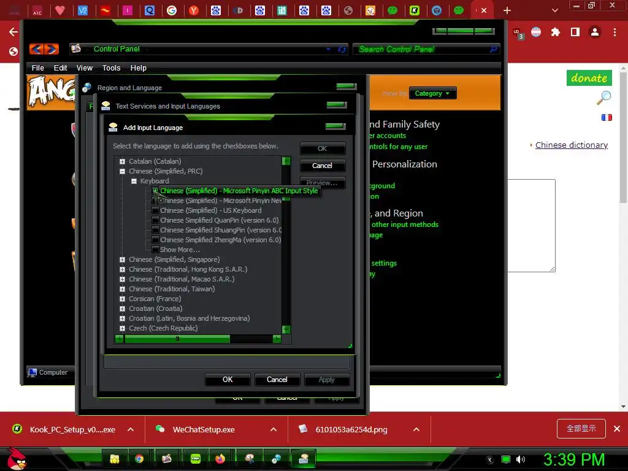
Task: Click OK in Text Services dialog
Action: point(228,379)
